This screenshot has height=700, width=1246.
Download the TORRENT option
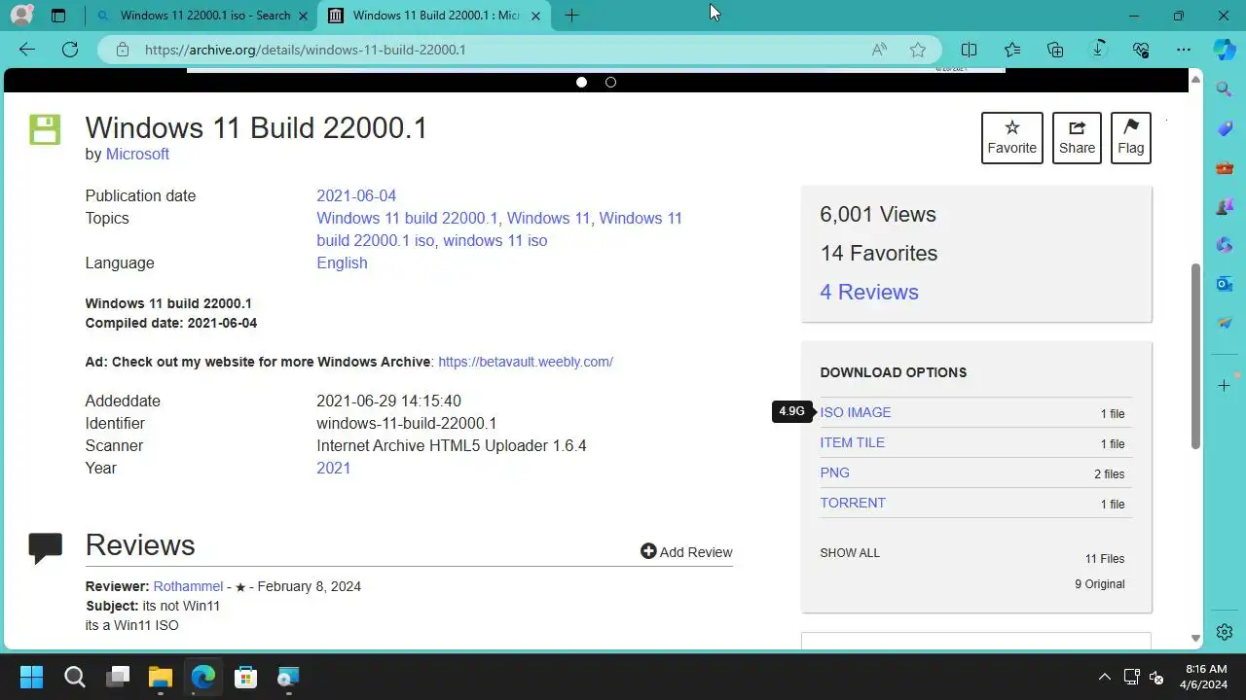853,503
